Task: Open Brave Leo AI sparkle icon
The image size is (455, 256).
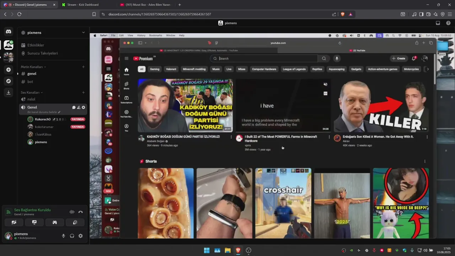Action: click(x=435, y=14)
